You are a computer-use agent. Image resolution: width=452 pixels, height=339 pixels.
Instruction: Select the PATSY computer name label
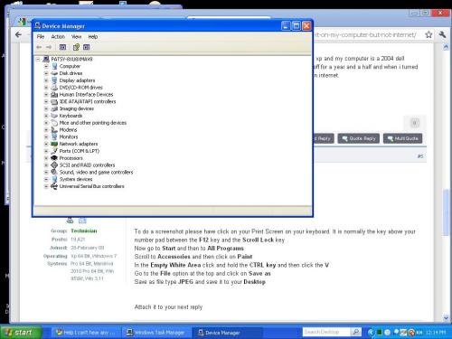pyautogui.click(x=71, y=59)
